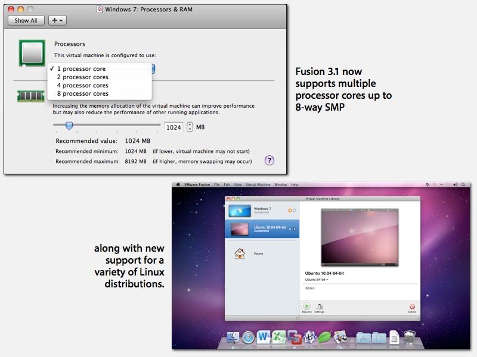Choose 2 processor cores
This screenshot has height=357, width=477.
[x=100, y=77]
